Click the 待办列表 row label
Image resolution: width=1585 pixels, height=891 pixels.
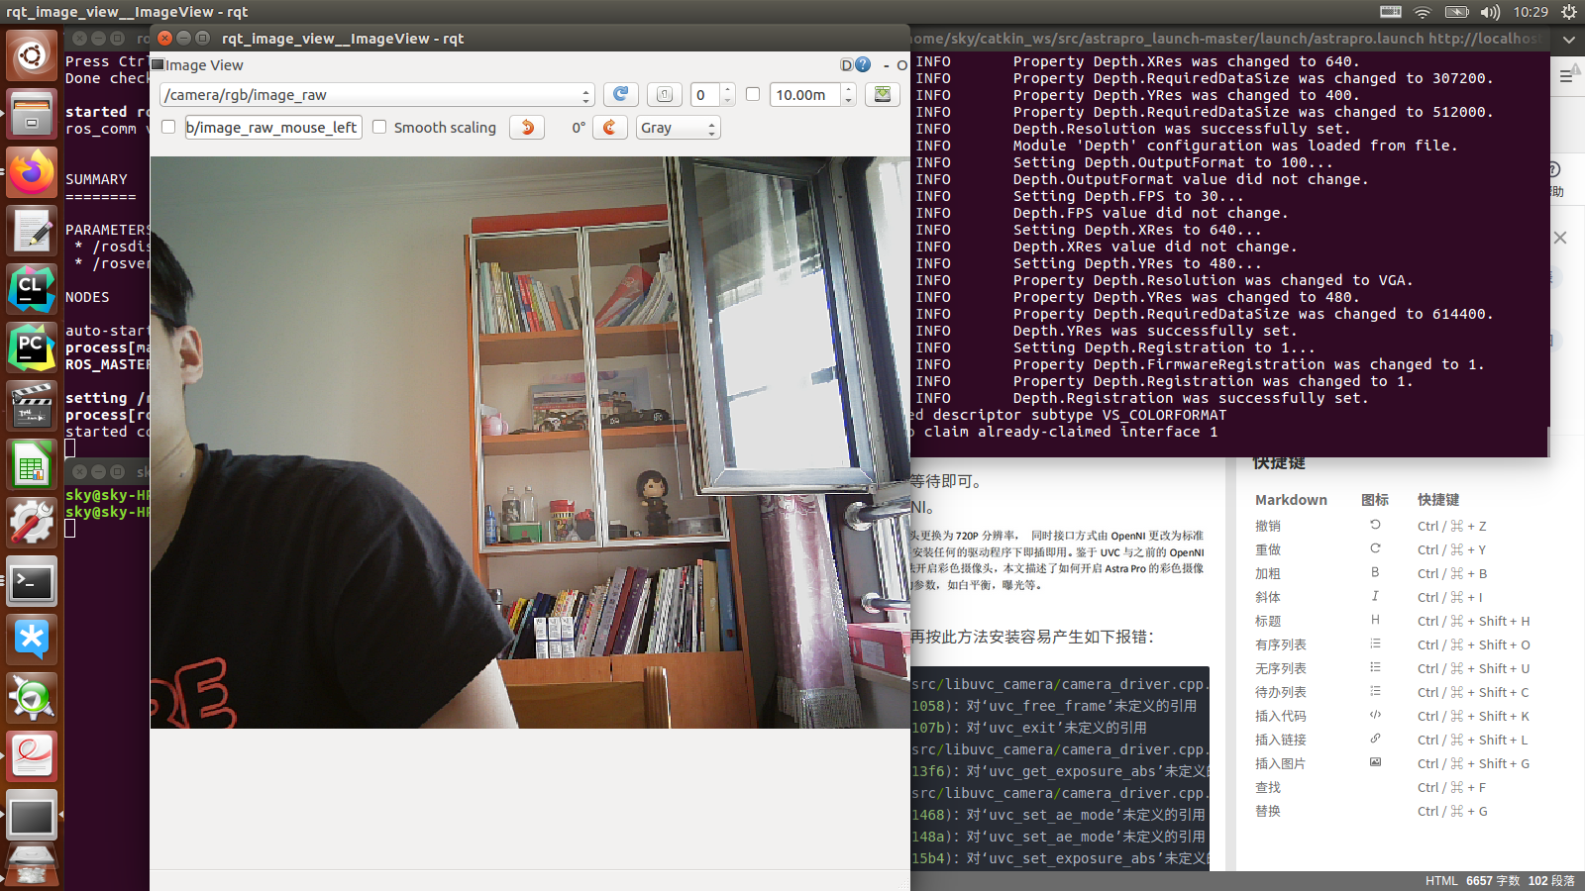pyautogui.click(x=1281, y=692)
